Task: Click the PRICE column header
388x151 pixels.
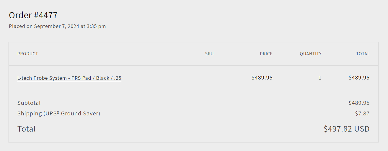Action: 266,54
